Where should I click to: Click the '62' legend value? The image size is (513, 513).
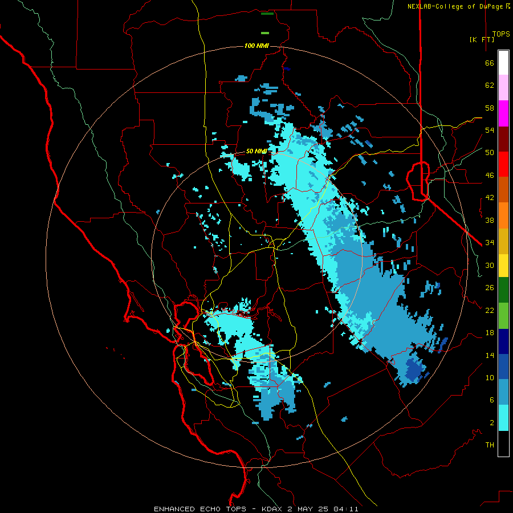pyautogui.click(x=490, y=85)
